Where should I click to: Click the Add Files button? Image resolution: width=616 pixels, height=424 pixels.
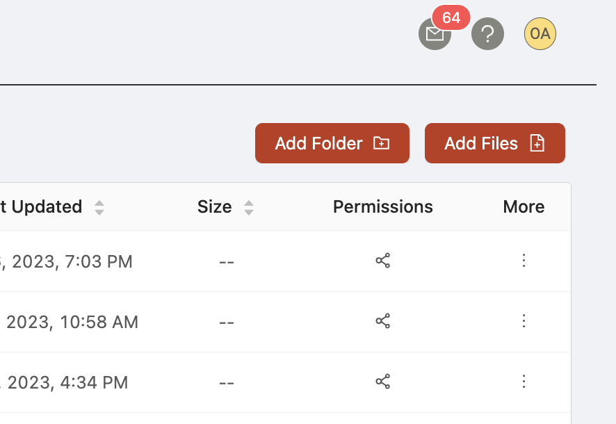click(495, 143)
